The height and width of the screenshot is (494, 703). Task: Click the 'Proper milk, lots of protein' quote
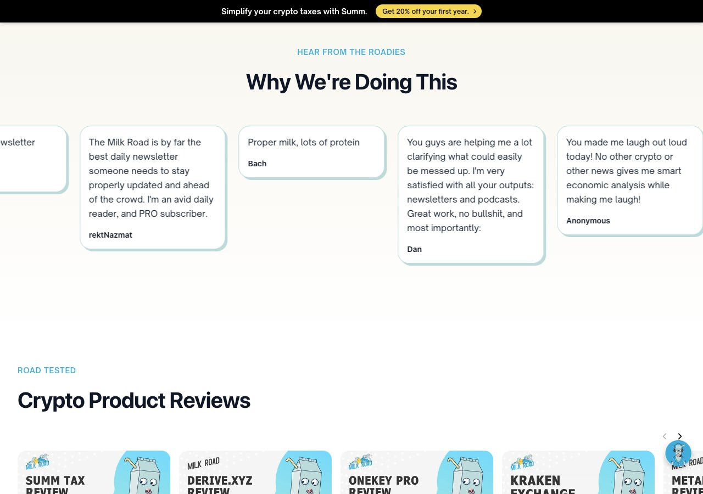click(304, 142)
